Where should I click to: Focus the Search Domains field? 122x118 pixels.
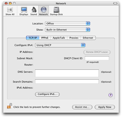(67, 81)
